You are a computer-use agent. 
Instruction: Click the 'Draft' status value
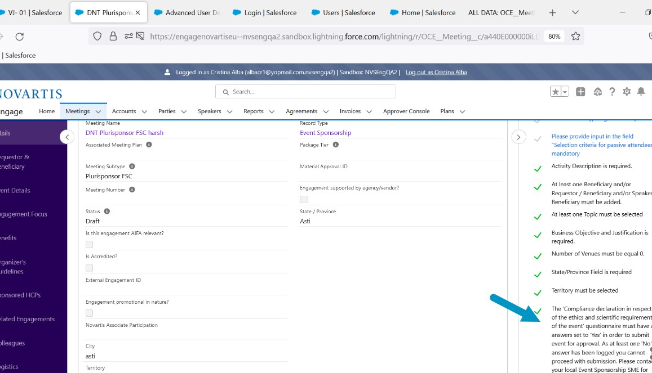(93, 221)
